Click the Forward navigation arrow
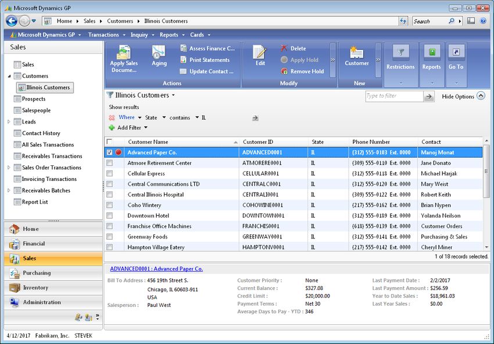Viewport: 494px width, 344px height. coord(24,21)
